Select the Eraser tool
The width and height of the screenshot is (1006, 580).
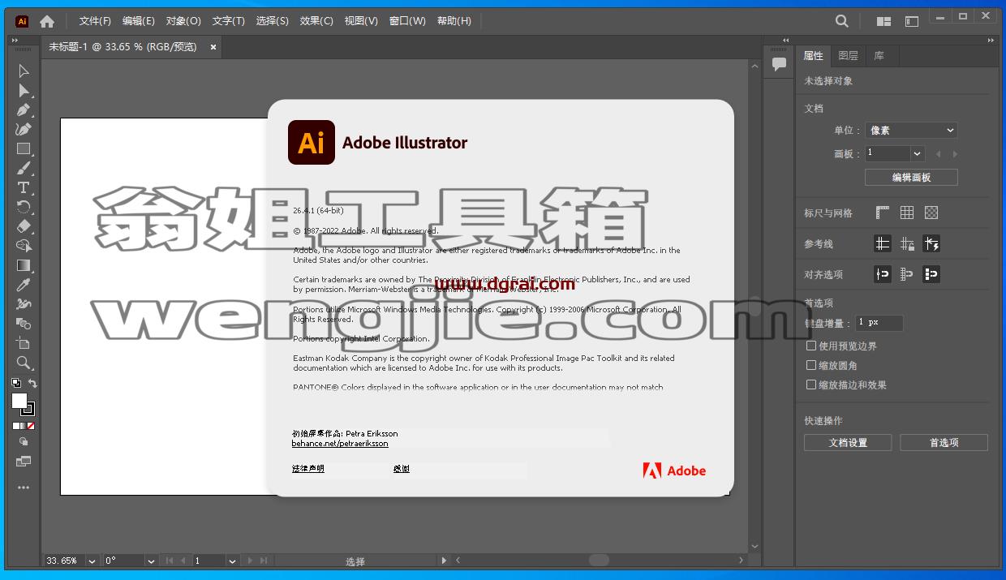click(x=24, y=226)
